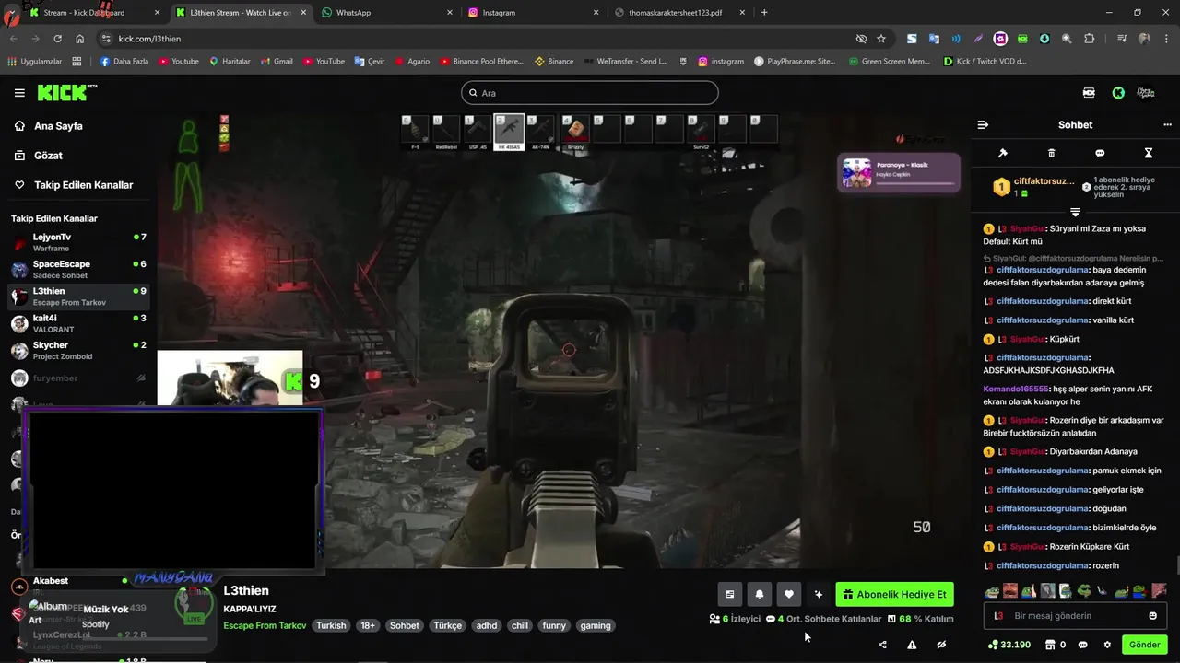Open Kick / Twitch VOD bookmark
This screenshot has height=663, width=1180.
(x=985, y=62)
